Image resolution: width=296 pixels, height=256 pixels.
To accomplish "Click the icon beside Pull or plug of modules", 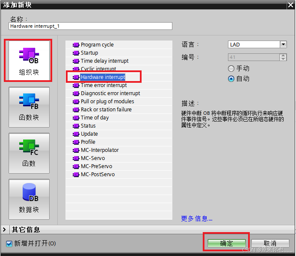I will click(76, 102).
